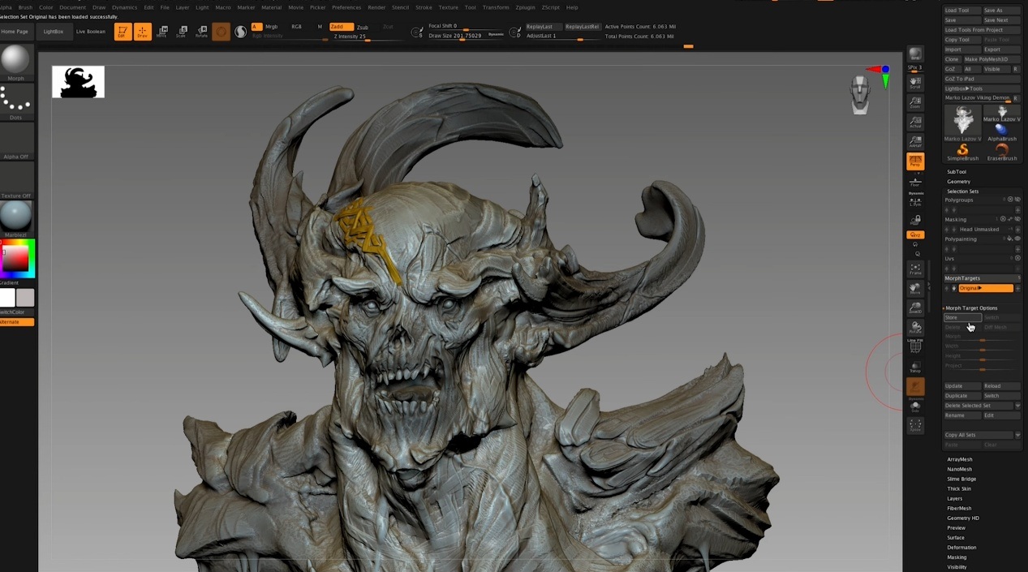The image size is (1028, 572).
Task: Click the Store morph target button
Action: click(x=962, y=317)
